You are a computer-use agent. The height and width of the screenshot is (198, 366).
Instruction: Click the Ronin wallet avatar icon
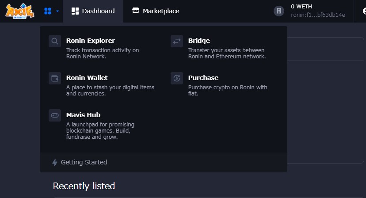tap(279, 11)
